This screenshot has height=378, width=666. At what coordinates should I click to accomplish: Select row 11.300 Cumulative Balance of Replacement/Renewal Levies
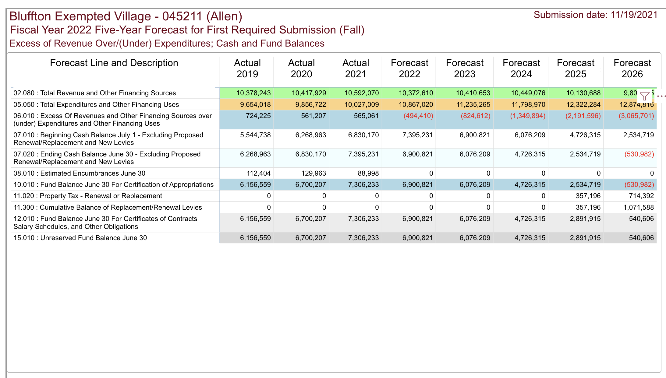(x=108, y=207)
